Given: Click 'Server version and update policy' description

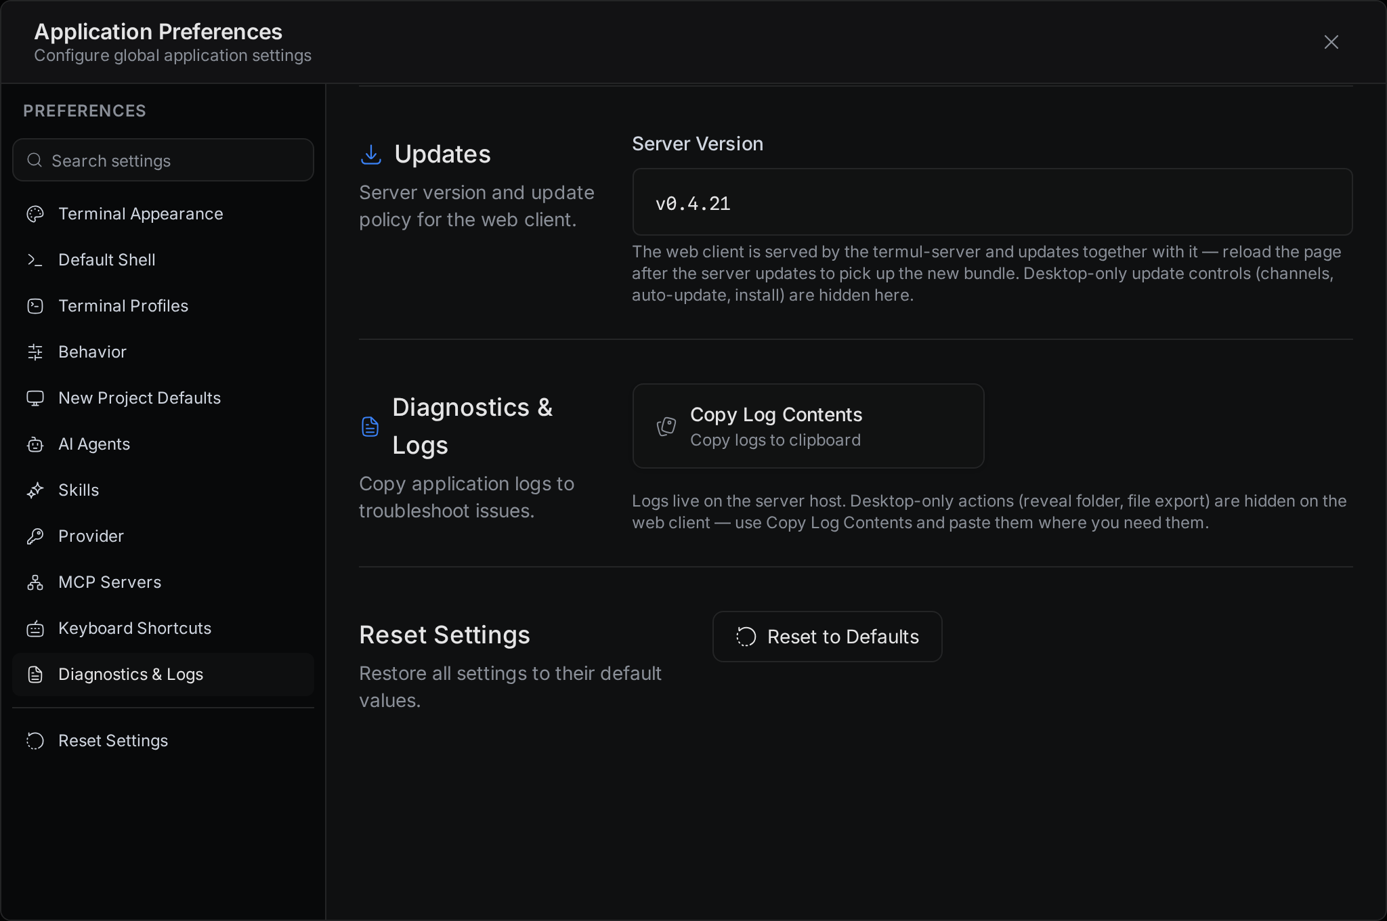Looking at the screenshot, I should click(x=477, y=206).
